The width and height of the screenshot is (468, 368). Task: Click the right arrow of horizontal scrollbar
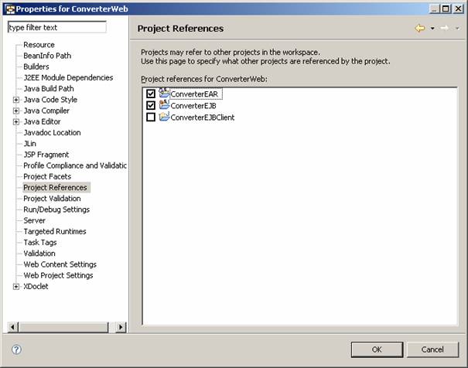(121, 328)
